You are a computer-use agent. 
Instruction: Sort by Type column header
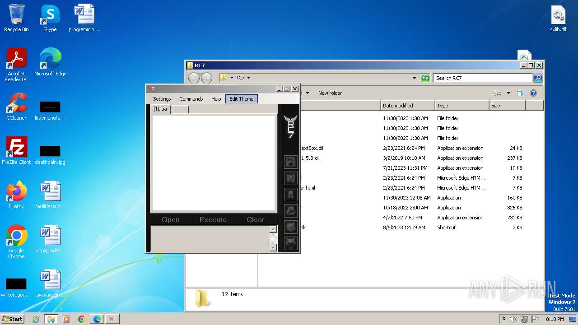pyautogui.click(x=462, y=106)
